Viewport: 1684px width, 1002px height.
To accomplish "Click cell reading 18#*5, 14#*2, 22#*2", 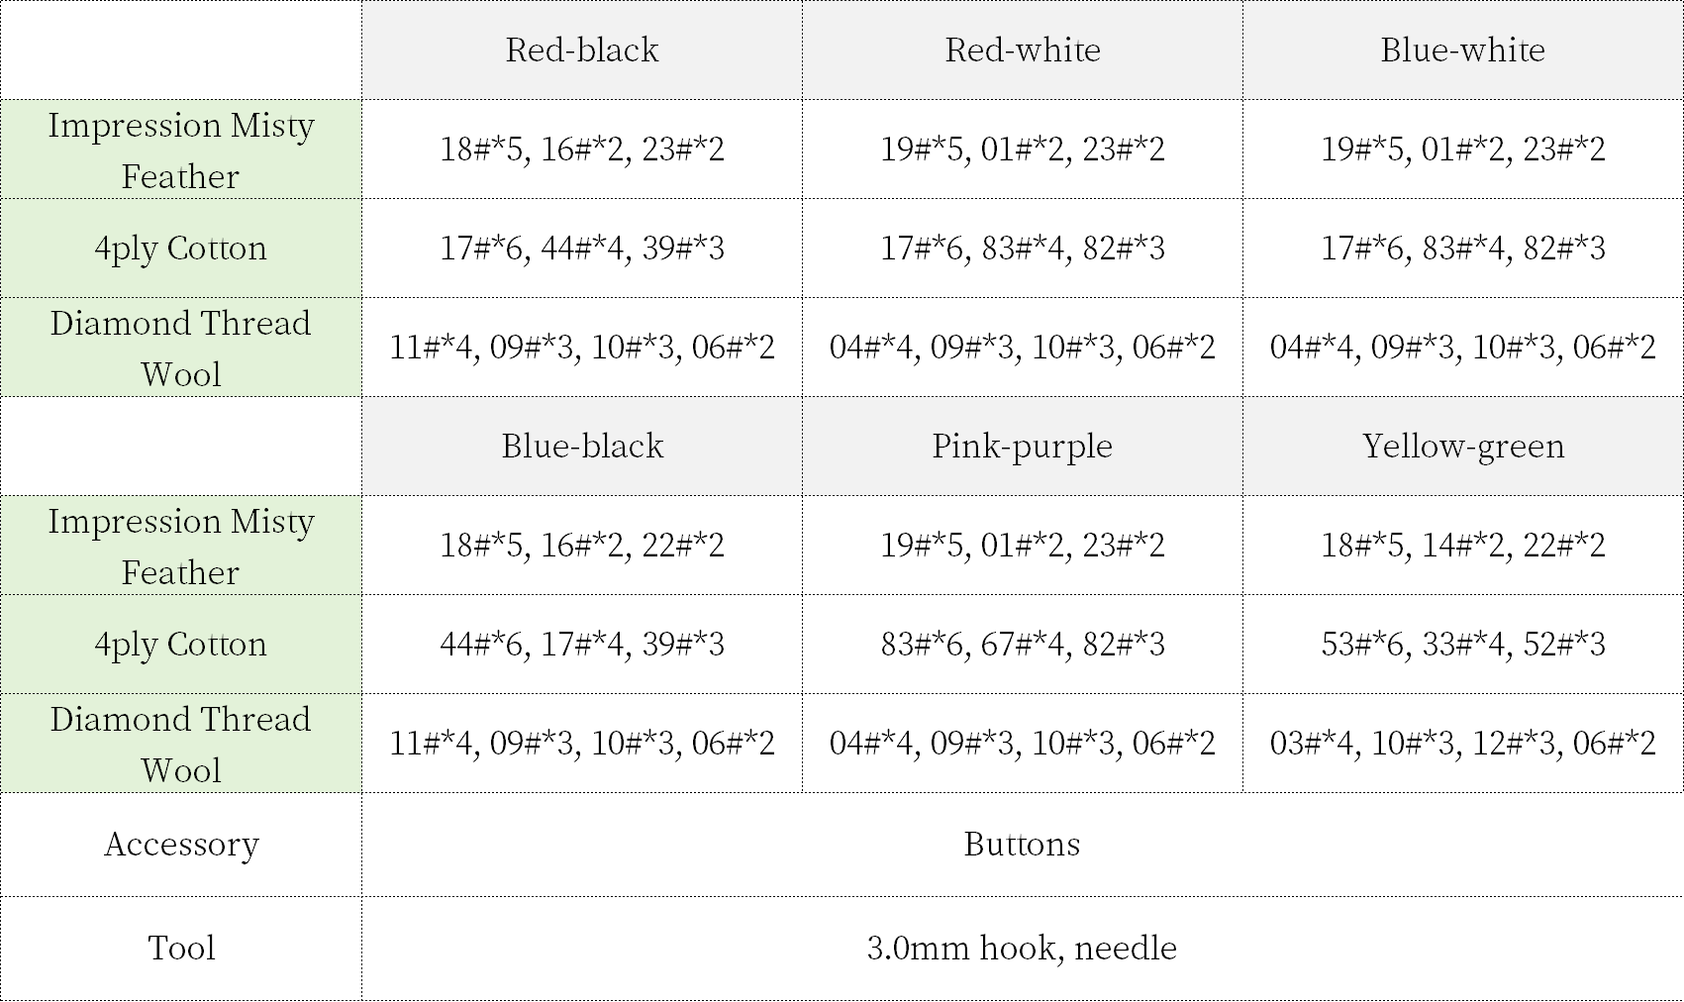I will pyautogui.click(x=1462, y=546).
